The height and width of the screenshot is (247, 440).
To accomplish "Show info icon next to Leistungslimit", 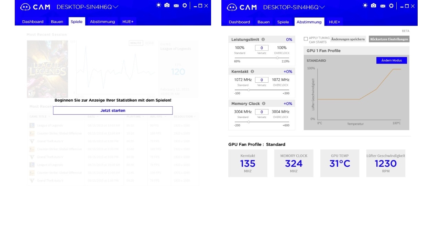I will point(263,39).
